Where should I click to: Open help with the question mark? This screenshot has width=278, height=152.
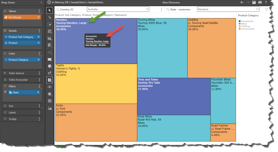(266, 2)
